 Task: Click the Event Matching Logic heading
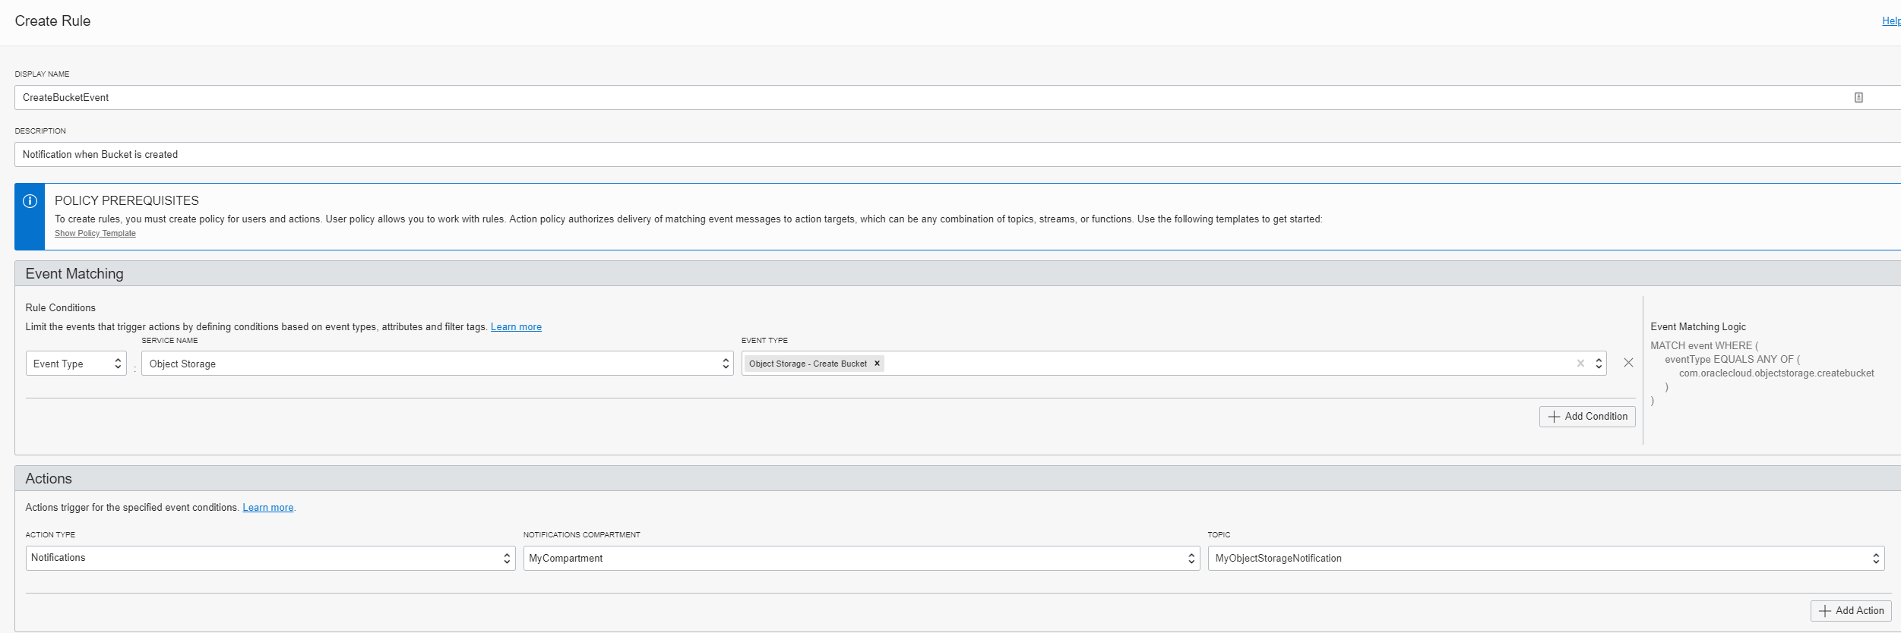(1698, 327)
